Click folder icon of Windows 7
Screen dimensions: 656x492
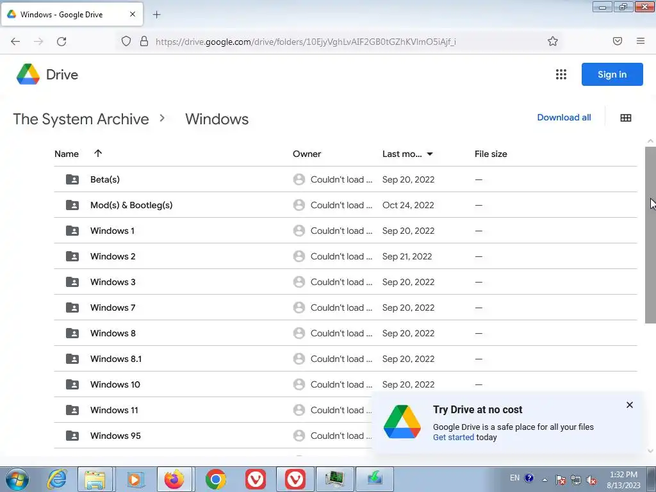[72, 307]
